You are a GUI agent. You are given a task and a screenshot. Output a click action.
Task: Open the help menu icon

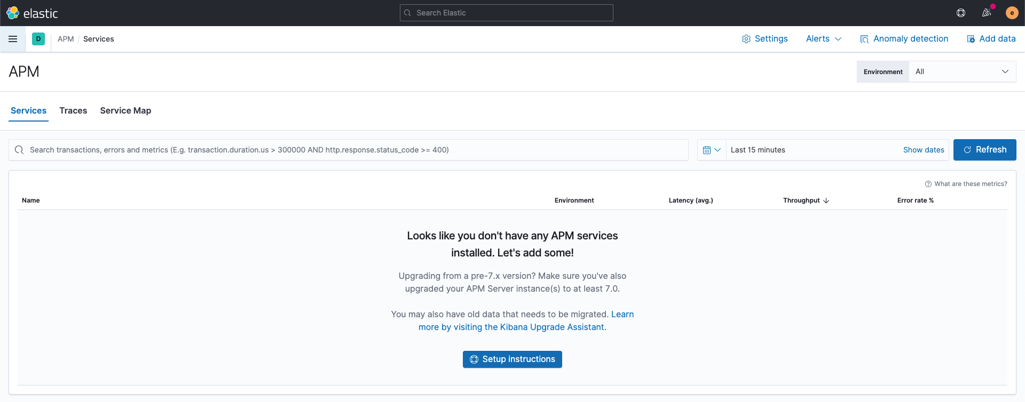tap(961, 13)
